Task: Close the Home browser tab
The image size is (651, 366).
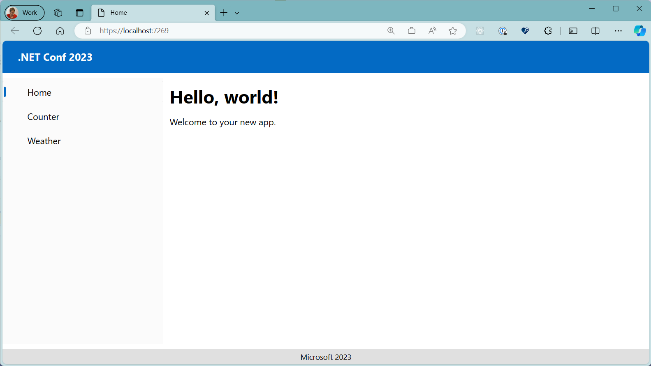Action: pos(207,13)
